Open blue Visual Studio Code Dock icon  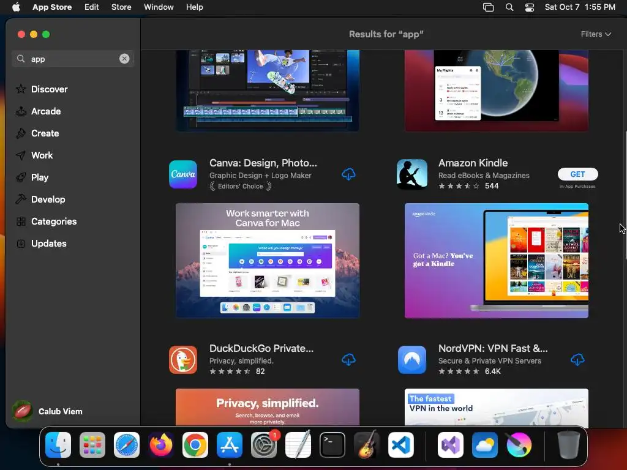pos(400,445)
